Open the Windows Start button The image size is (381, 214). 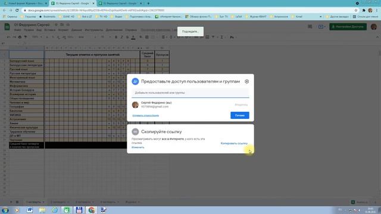coord(5,210)
